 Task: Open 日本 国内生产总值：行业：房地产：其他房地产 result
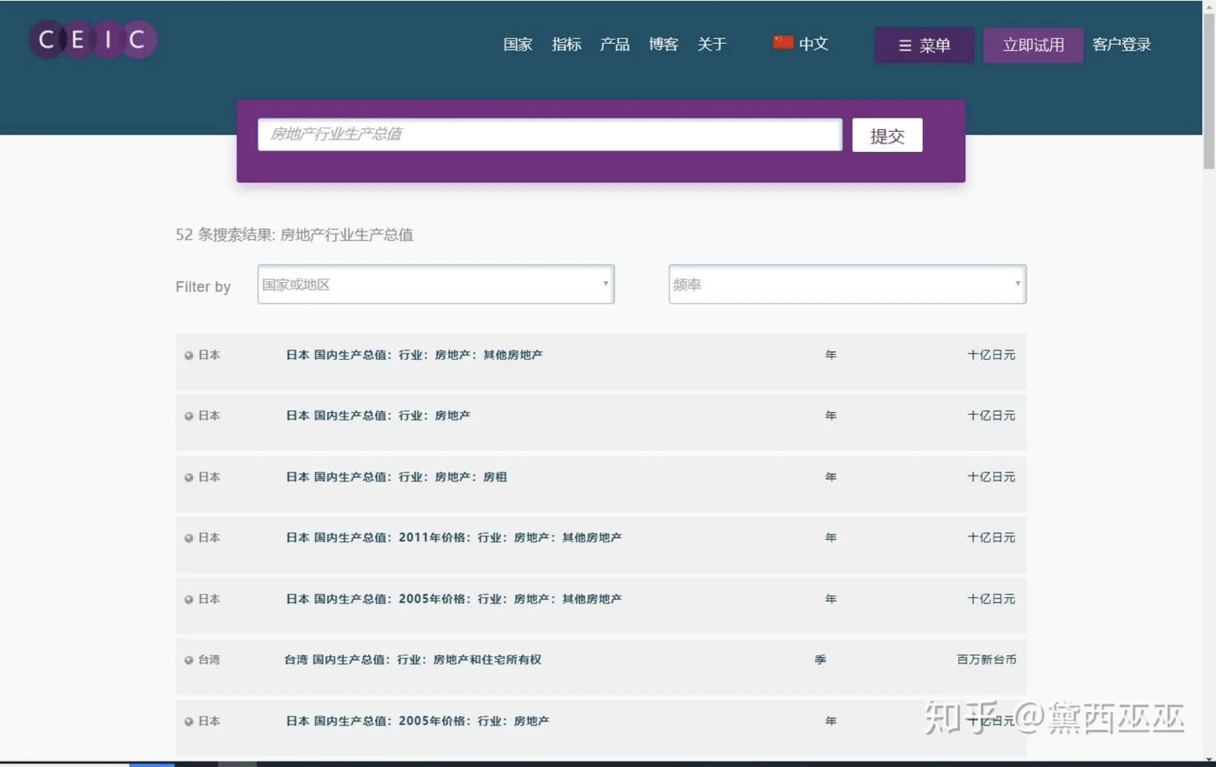click(x=414, y=355)
